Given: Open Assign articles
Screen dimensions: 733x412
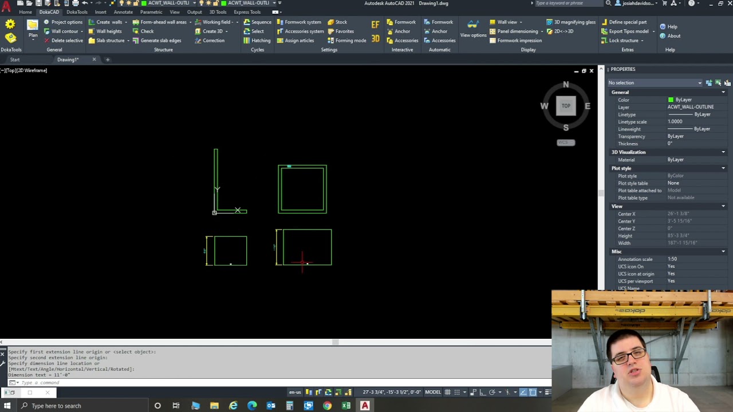Looking at the screenshot, I should (295, 41).
